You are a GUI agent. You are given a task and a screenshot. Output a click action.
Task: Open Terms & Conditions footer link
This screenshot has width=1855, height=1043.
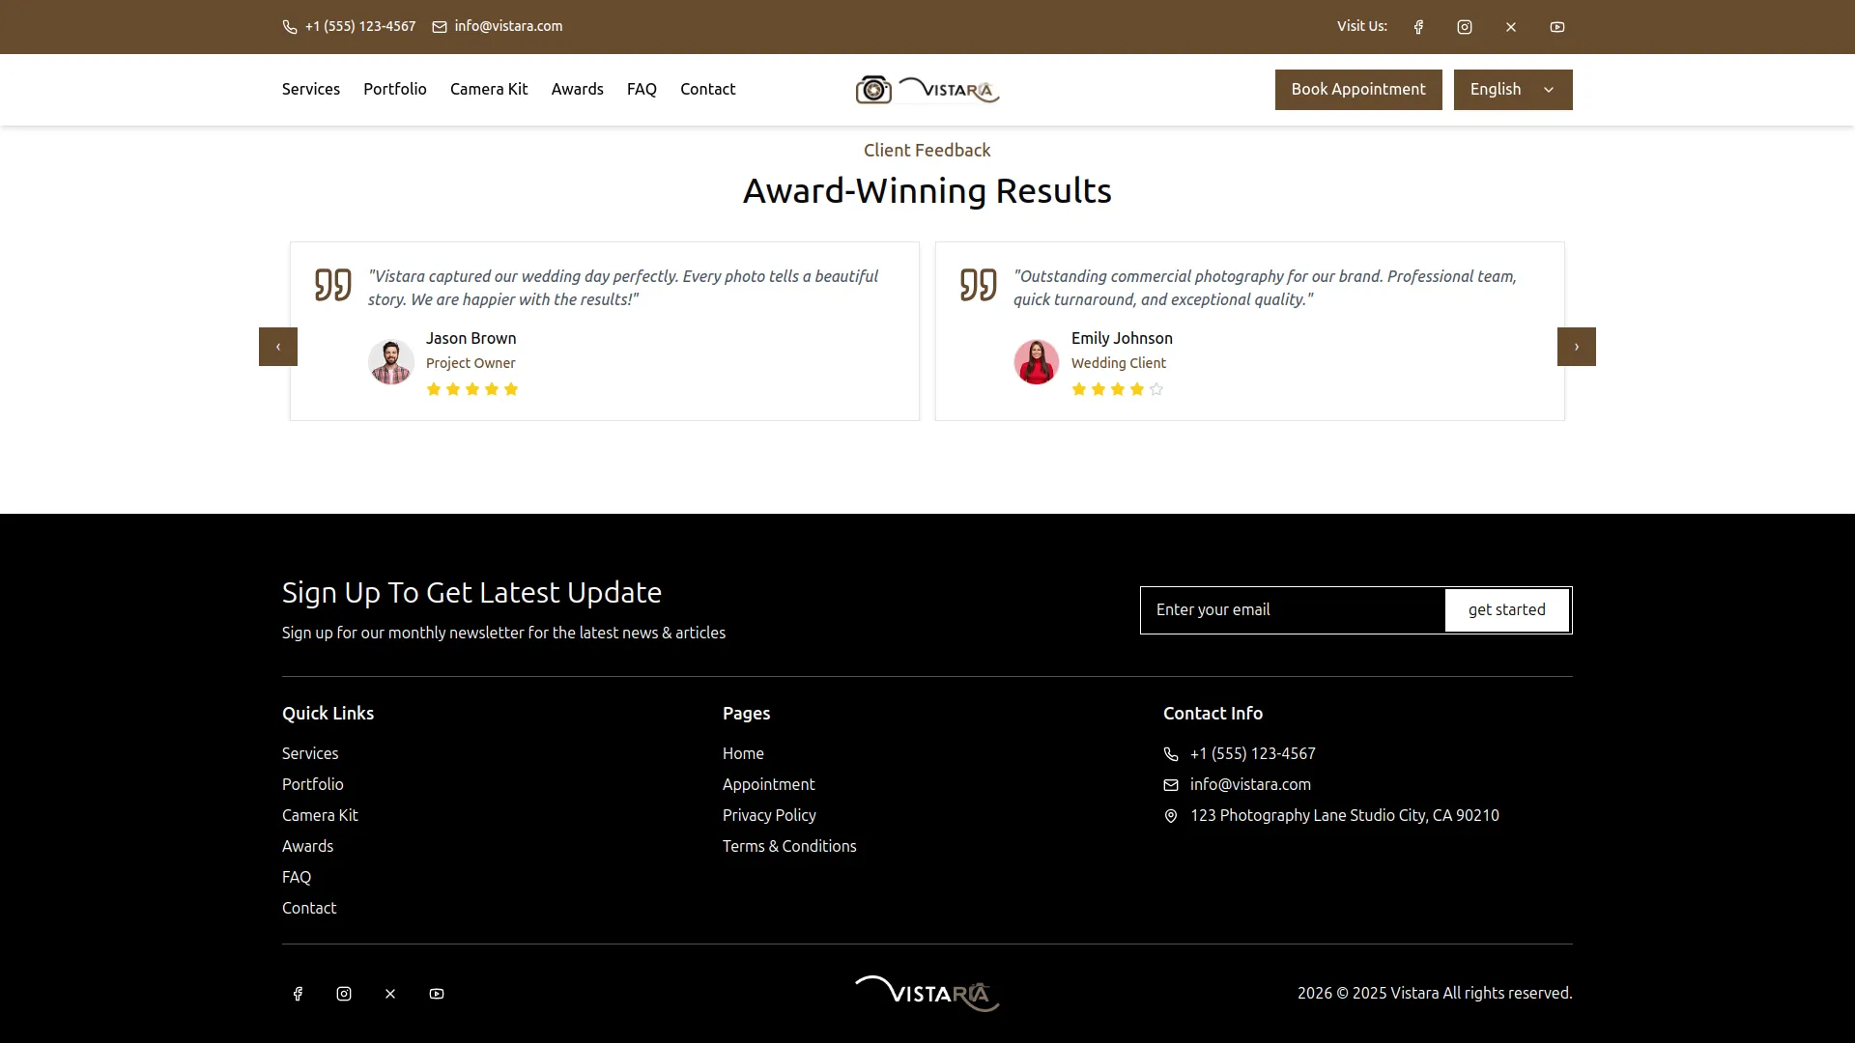pos(789,846)
